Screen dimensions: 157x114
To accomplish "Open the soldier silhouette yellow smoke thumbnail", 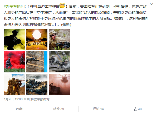I will (14, 39).
